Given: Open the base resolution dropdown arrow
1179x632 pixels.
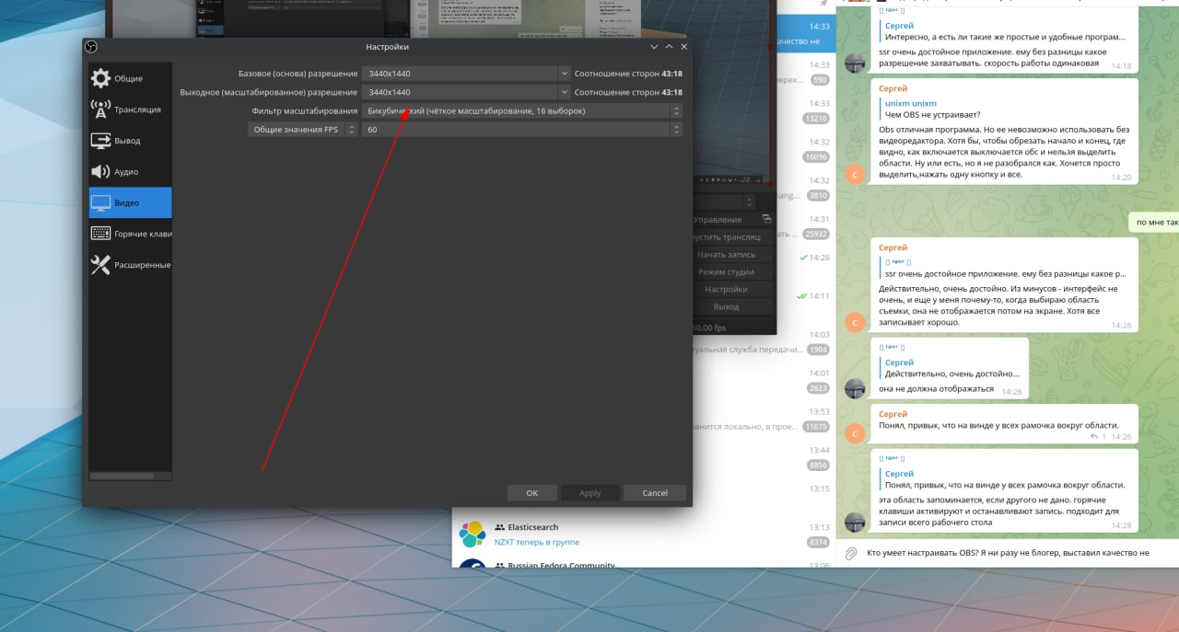Looking at the screenshot, I should (565, 73).
